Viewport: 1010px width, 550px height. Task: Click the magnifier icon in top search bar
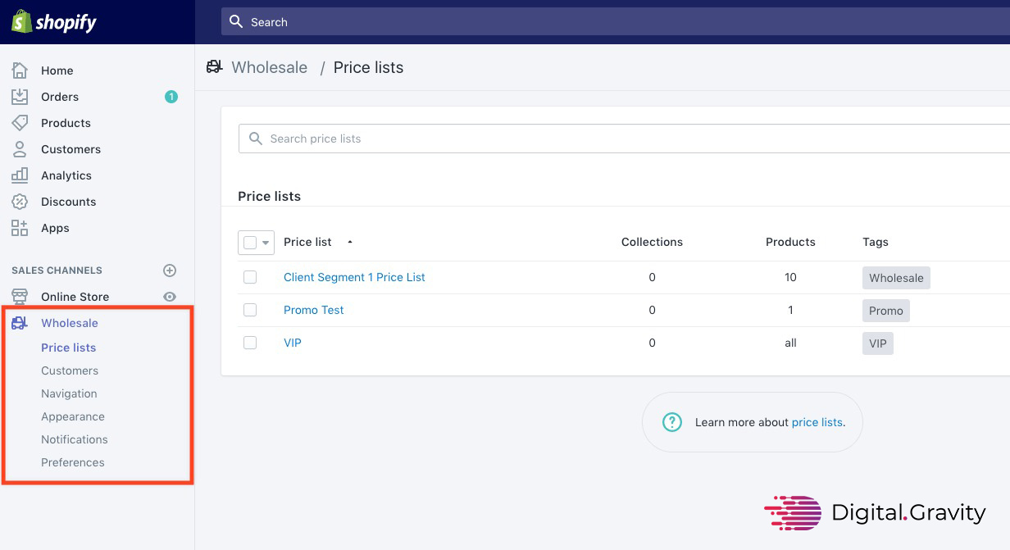tap(236, 21)
